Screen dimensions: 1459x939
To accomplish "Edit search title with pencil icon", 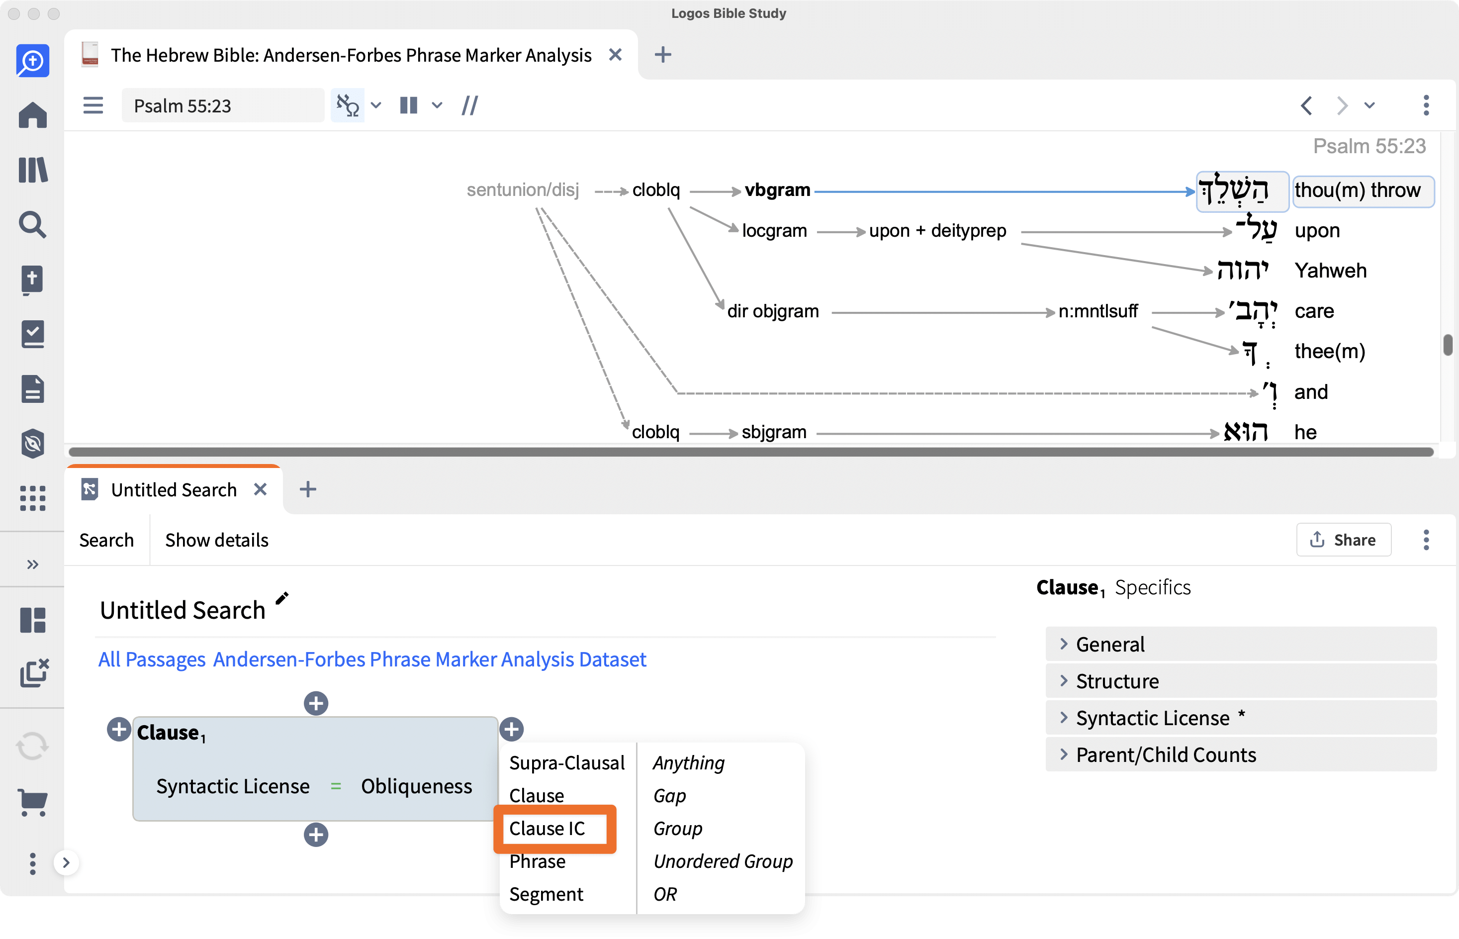I will [x=281, y=598].
